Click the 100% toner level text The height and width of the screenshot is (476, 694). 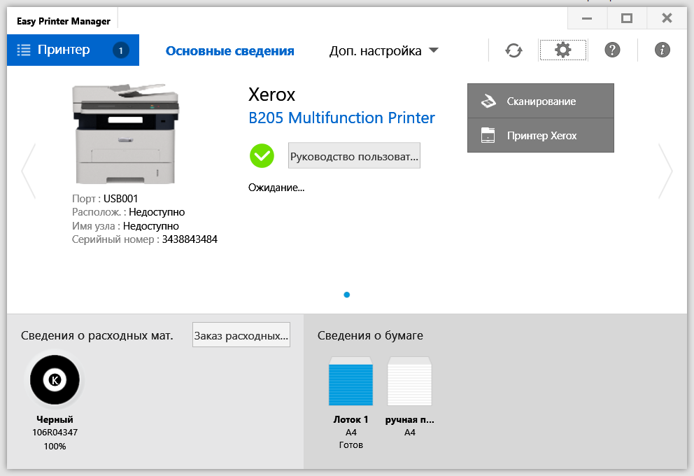[x=55, y=447]
